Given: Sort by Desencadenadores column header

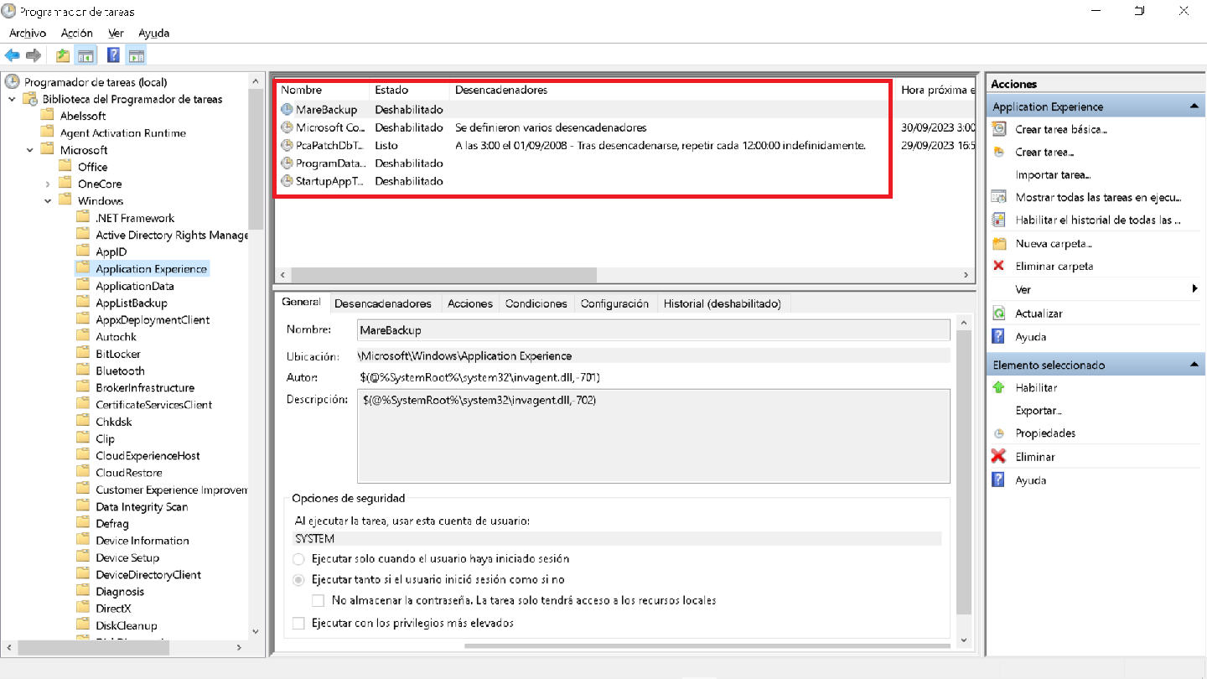Looking at the screenshot, I should pos(673,90).
